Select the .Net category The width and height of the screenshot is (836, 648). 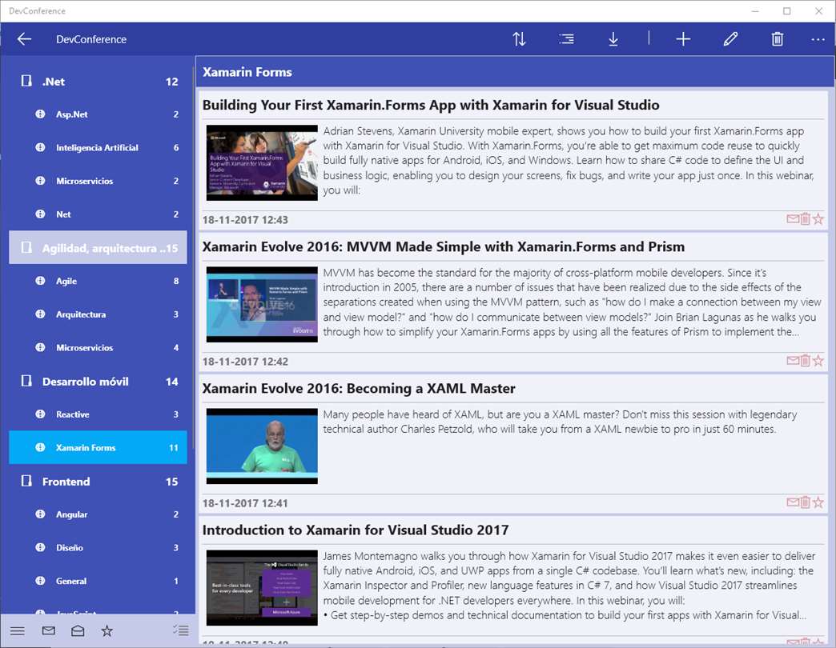point(98,82)
